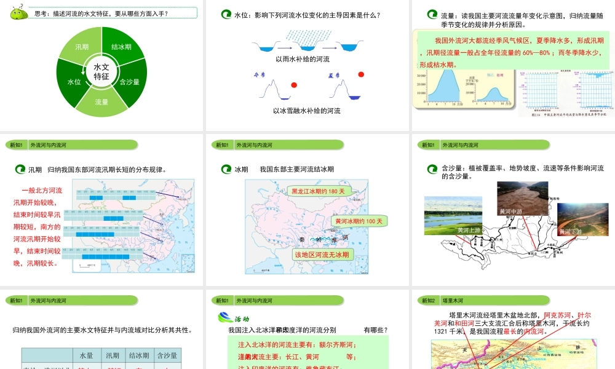The width and height of the screenshot is (615, 369).
Task: Click the 黄河中游 photo
Action: (522, 199)
